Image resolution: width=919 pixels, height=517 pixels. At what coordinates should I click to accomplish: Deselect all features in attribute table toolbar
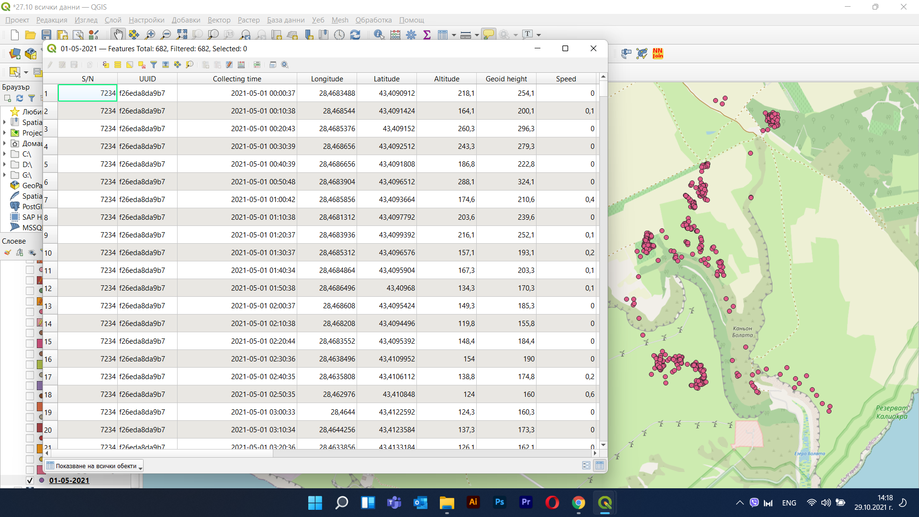tap(142, 65)
